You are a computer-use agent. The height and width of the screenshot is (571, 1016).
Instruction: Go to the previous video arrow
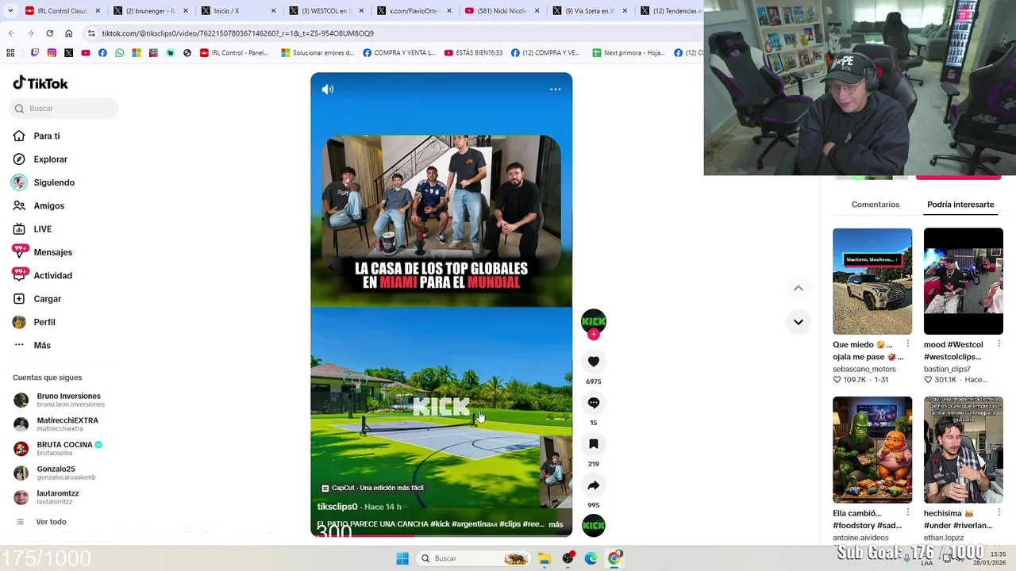click(799, 288)
